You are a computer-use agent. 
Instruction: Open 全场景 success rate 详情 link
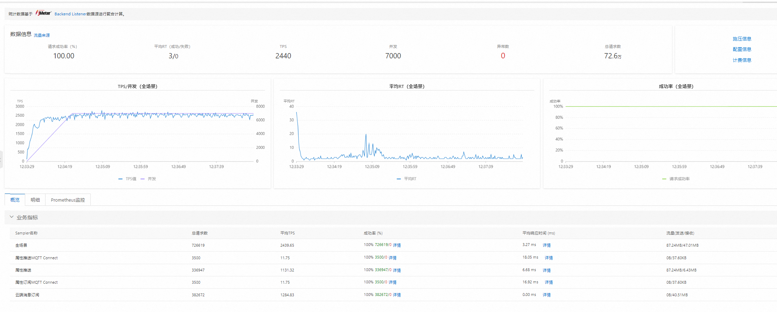pos(397,245)
